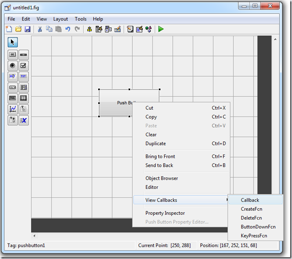The image size is (292, 259).
Task: Click the vertical scrollbar up arrow
Action: point(275,39)
